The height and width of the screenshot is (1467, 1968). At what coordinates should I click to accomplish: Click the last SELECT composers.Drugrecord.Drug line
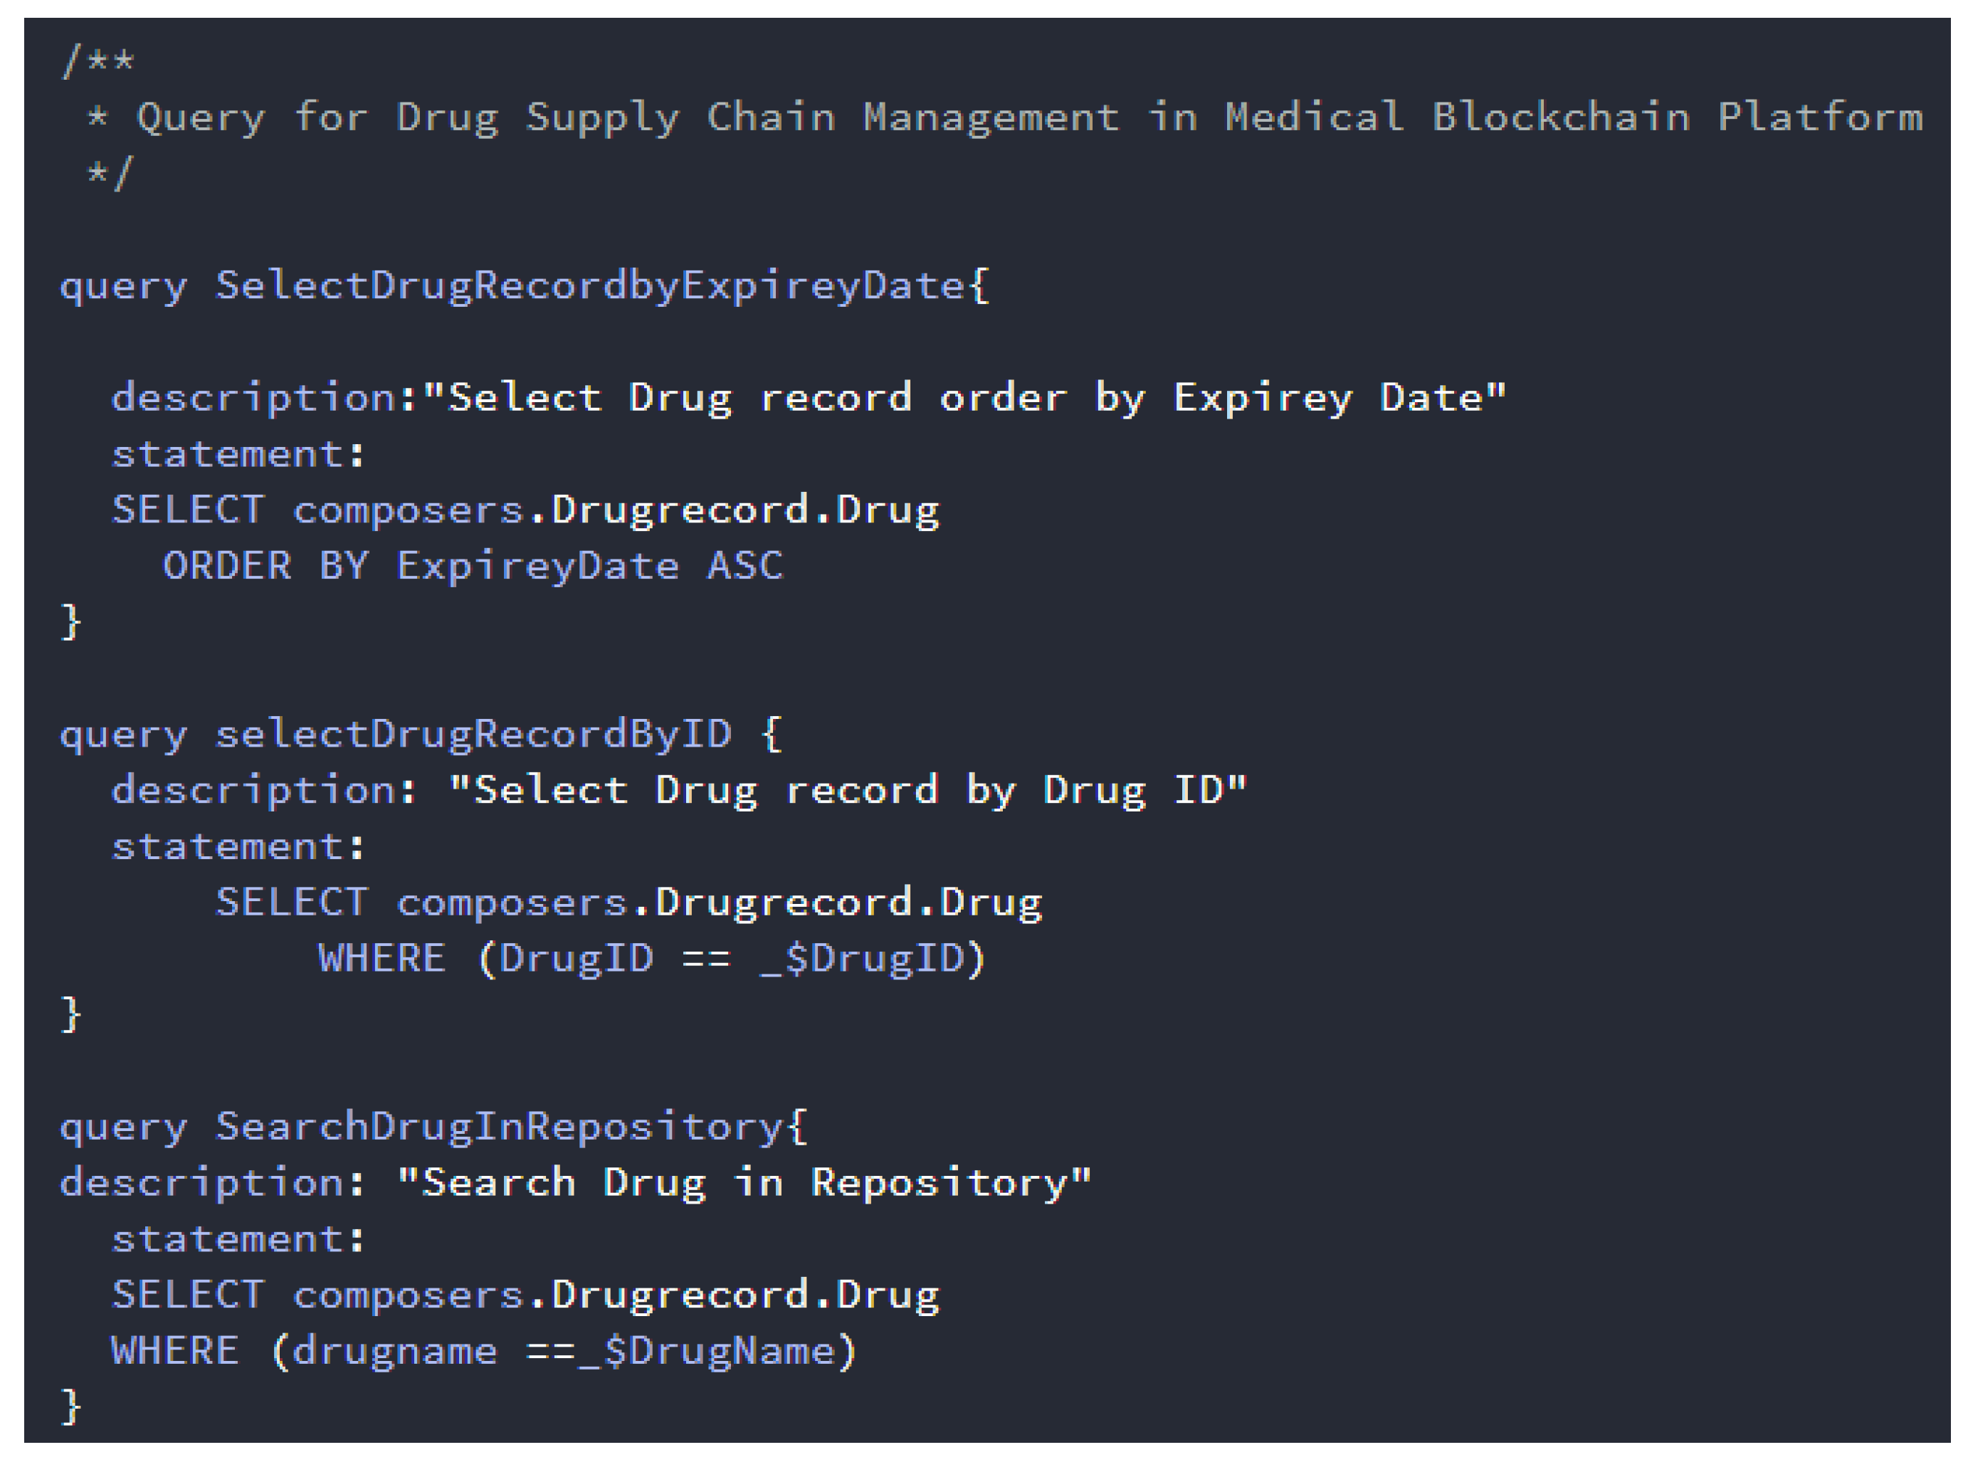pyautogui.click(x=526, y=1295)
